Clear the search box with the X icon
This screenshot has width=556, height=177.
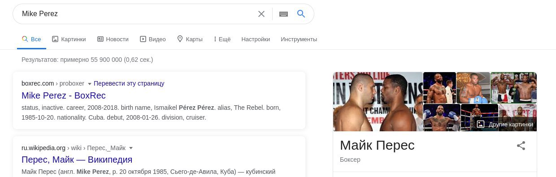261,14
